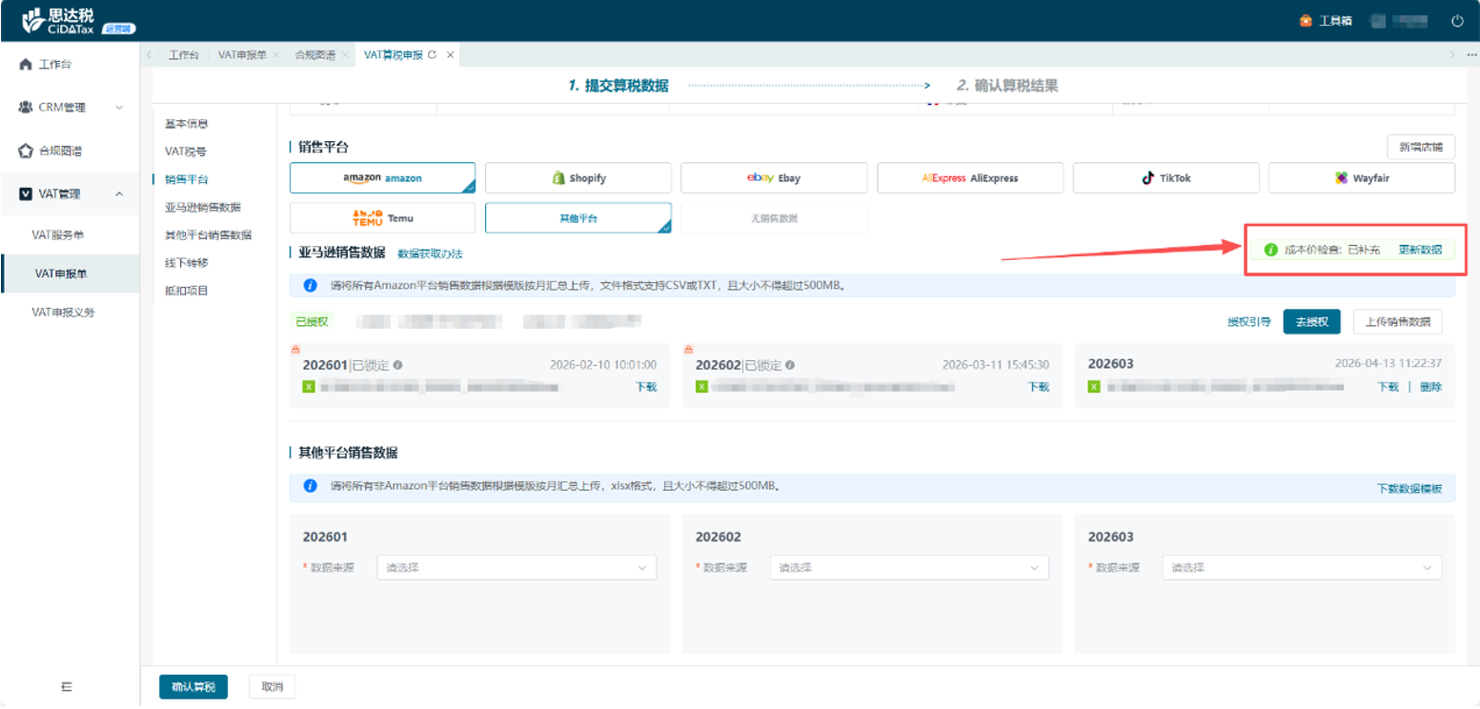Collapse sidebar using bottom menu icon
This screenshot has height=709, width=1480.
[67, 685]
